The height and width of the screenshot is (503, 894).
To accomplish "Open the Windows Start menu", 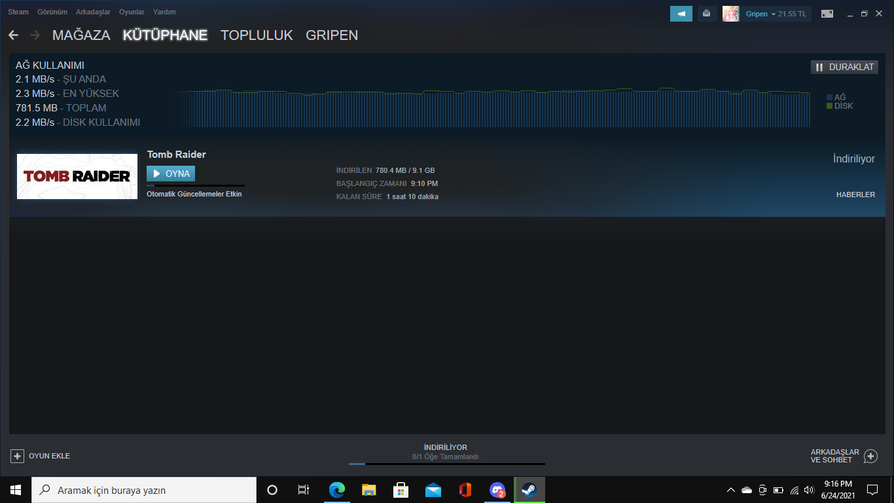I will point(16,490).
